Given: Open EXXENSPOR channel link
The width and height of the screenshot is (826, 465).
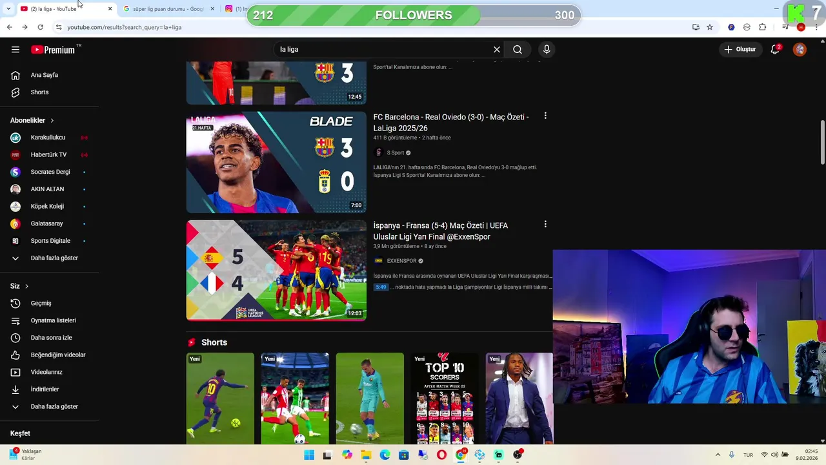Looking at the screenshot, I should click(x=401, y=261).
